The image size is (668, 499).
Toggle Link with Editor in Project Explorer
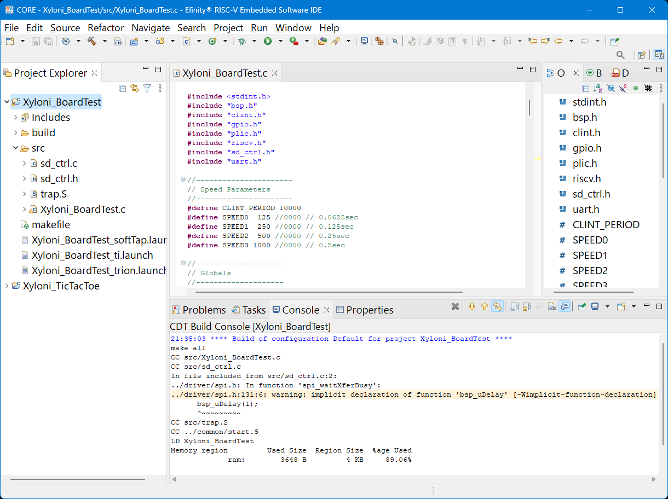tap(135, 88)
